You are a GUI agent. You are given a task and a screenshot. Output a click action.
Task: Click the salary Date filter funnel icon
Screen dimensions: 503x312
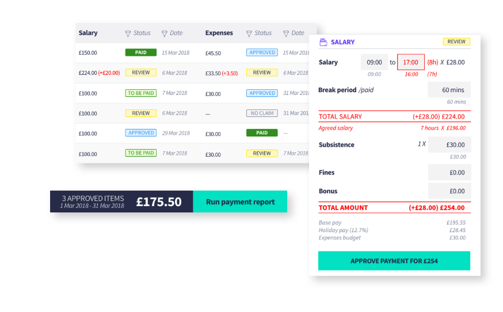(165, 33)
